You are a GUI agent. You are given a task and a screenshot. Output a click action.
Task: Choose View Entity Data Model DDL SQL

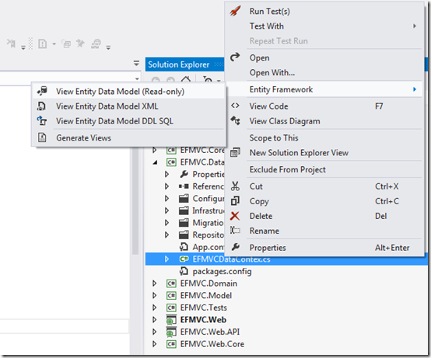coord(114,121)
